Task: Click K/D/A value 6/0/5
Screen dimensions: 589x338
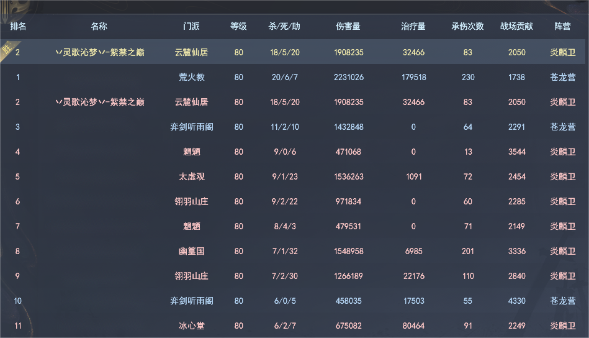Action: 285,300
